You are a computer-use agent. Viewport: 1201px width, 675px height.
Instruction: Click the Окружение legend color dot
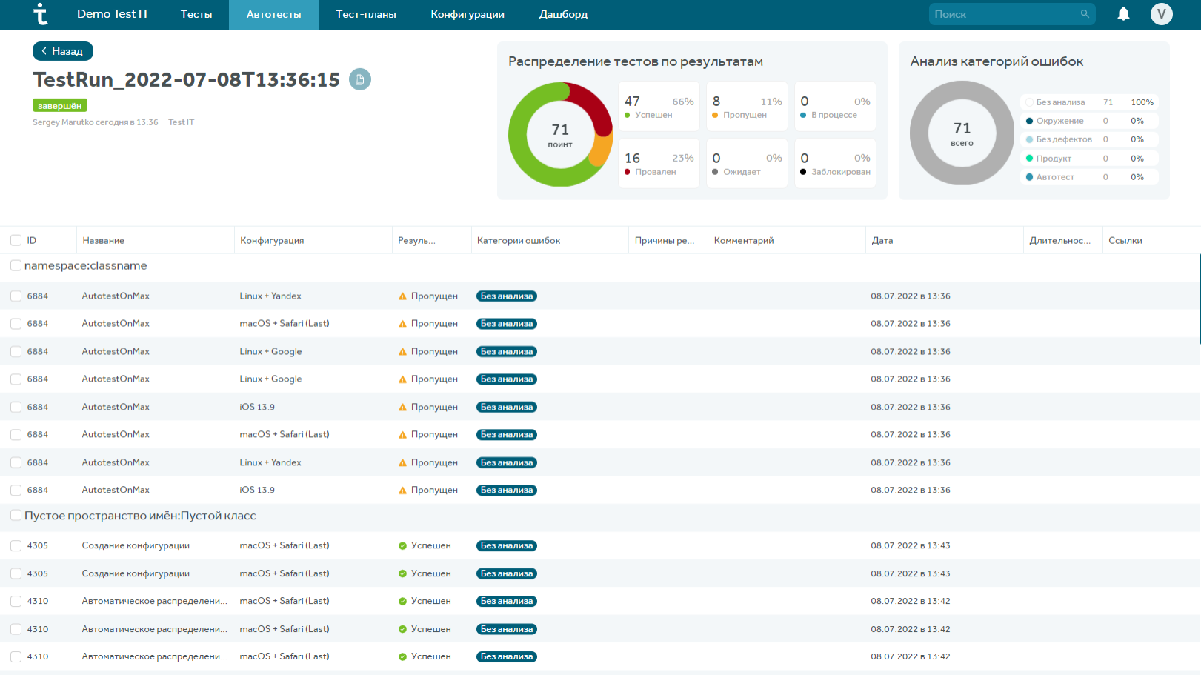pyautogui.click(x=1029, y=121)
